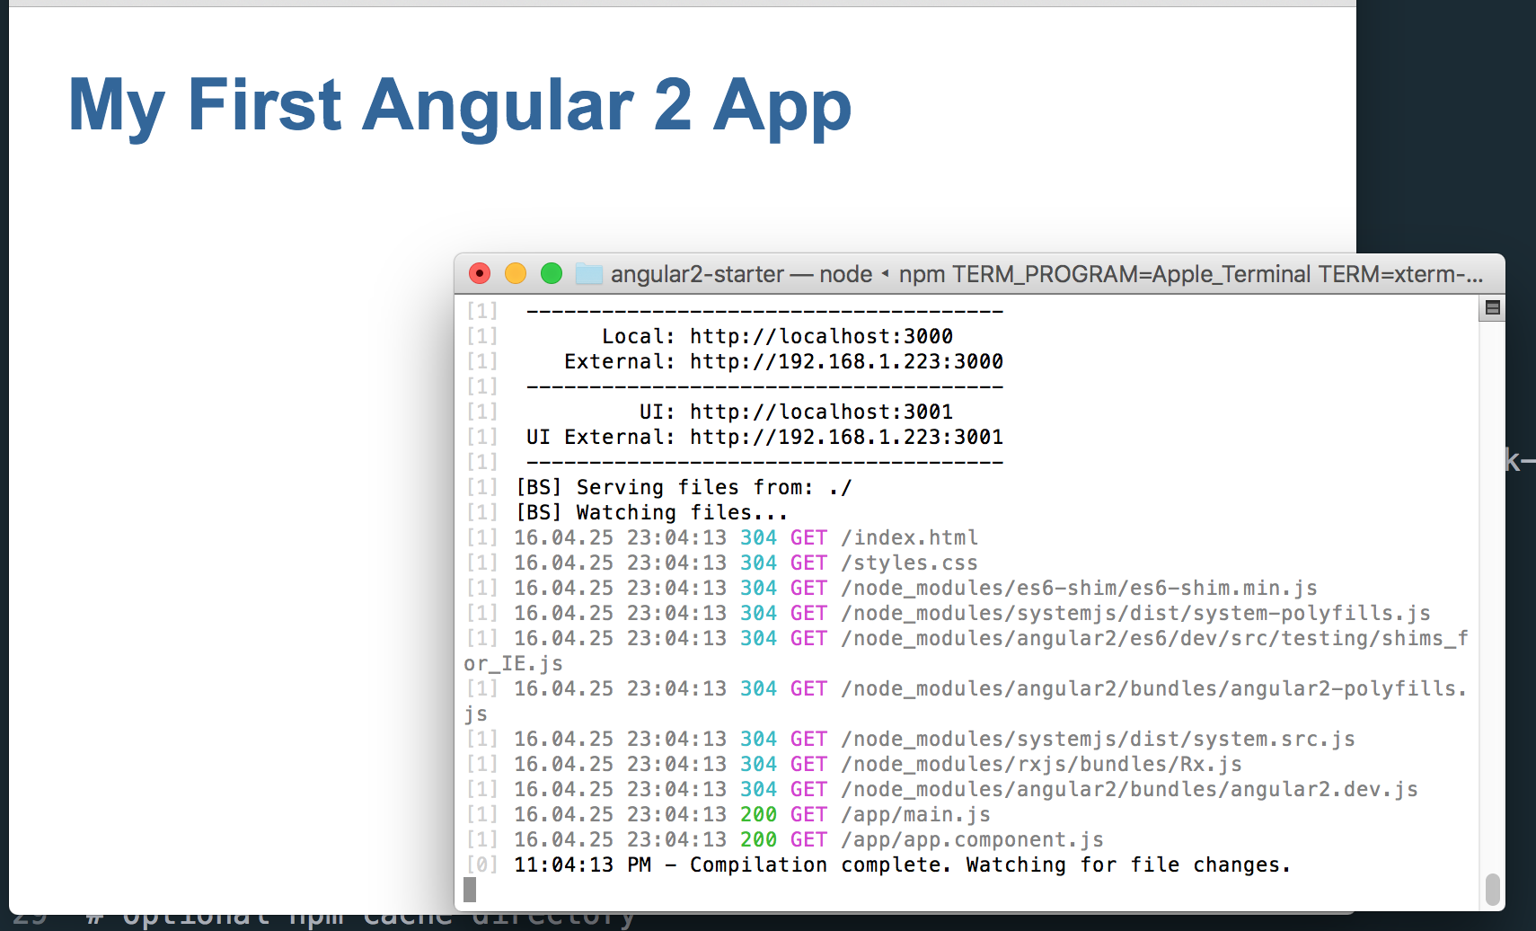Click the UI http://localhost:3001 URL
The image size is (1536, 931).
[x=821, y=412]
